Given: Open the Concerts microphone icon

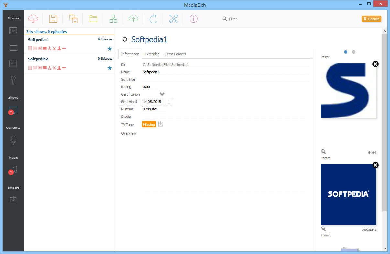Looking at the screenshot, I should pos(13,140).
